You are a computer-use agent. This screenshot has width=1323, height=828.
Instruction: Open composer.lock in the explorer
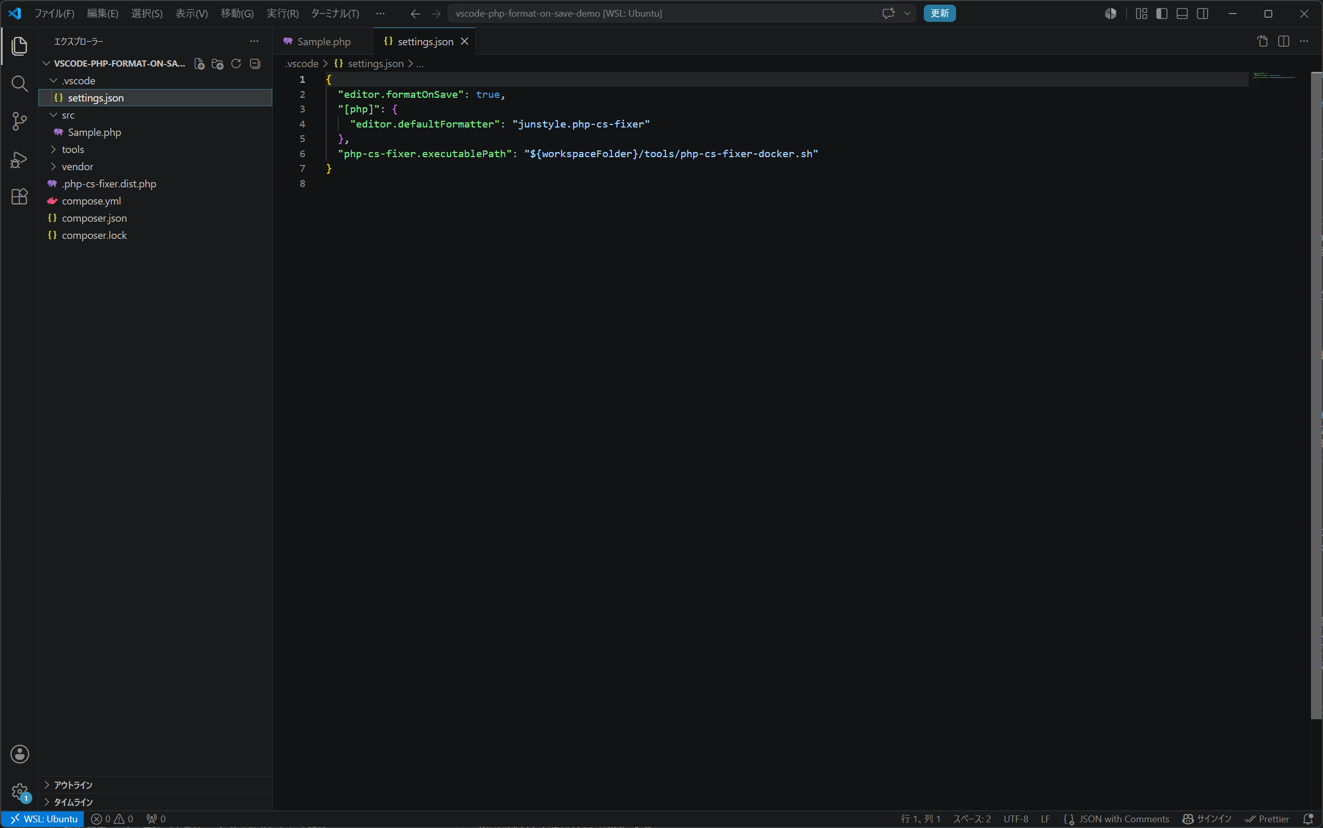point(156,235)
